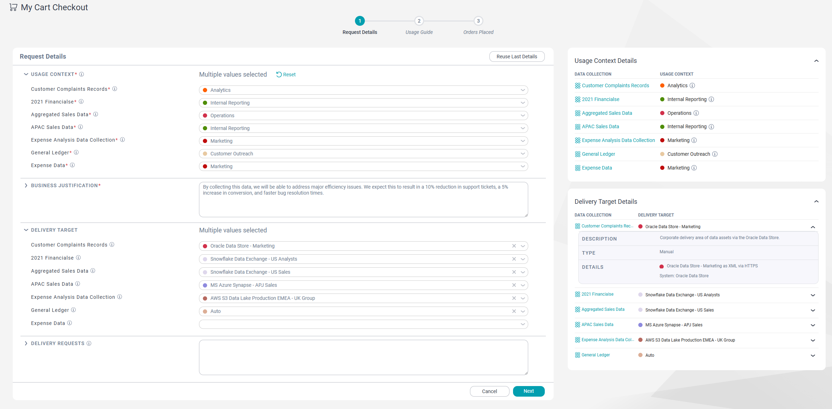Click info icon next to Expense Analysis Data Collection usage context
The image size is (832, 409).
click(x=122, y=140)
